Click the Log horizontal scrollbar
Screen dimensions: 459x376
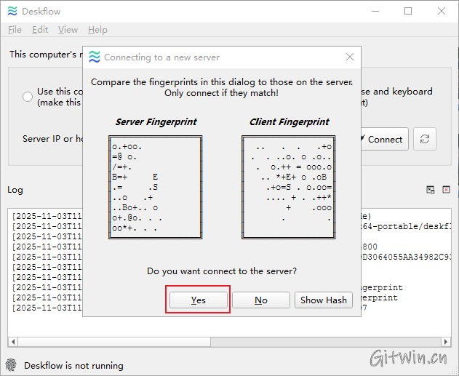218,342
